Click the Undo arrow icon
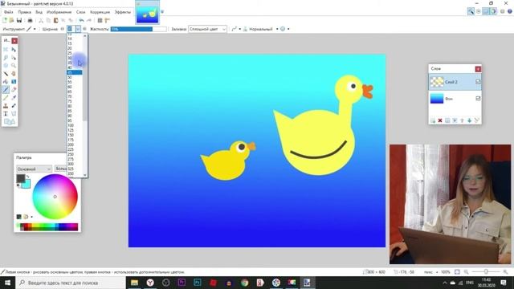 [81, 20]
